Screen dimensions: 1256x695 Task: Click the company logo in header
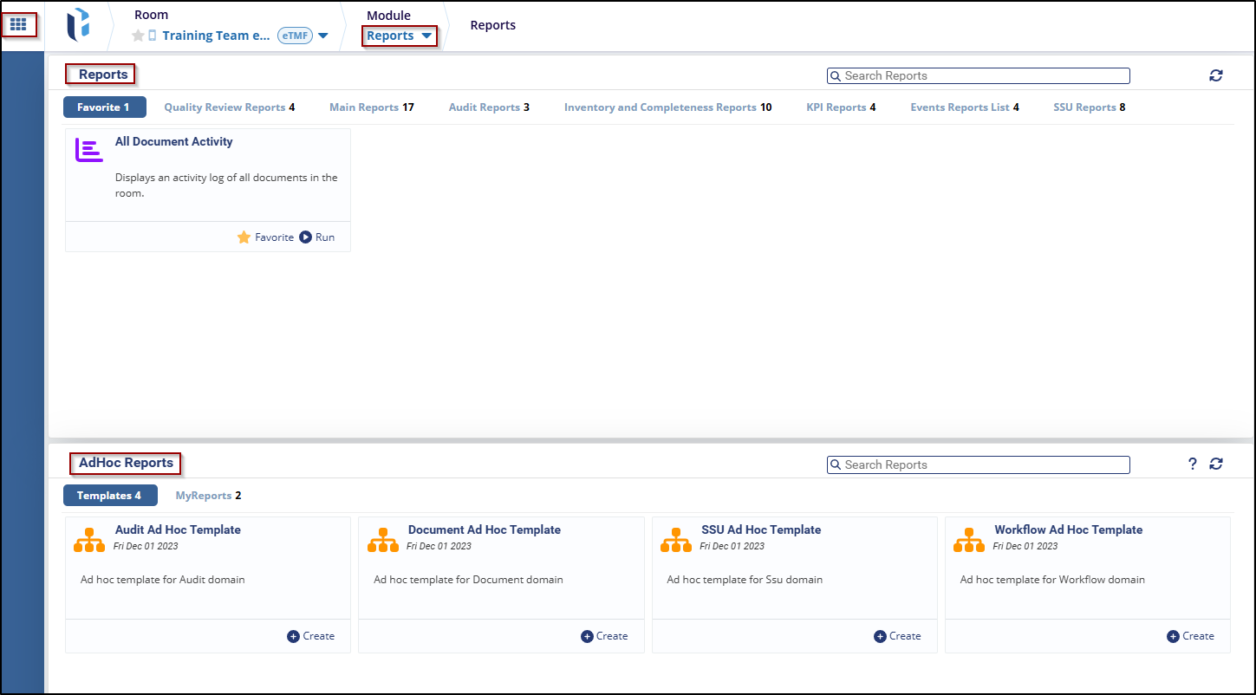pos(78,25)
